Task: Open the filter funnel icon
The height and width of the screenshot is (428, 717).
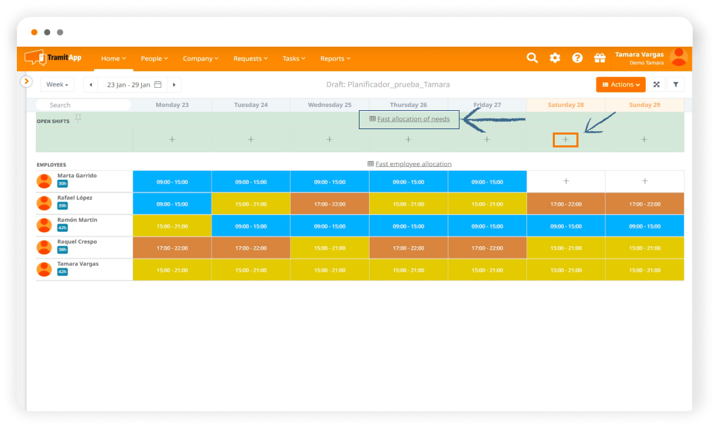Action: [x=676, y=85]
